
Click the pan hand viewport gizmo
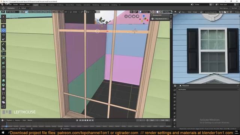pyautogui.click(x=133, y=16)
